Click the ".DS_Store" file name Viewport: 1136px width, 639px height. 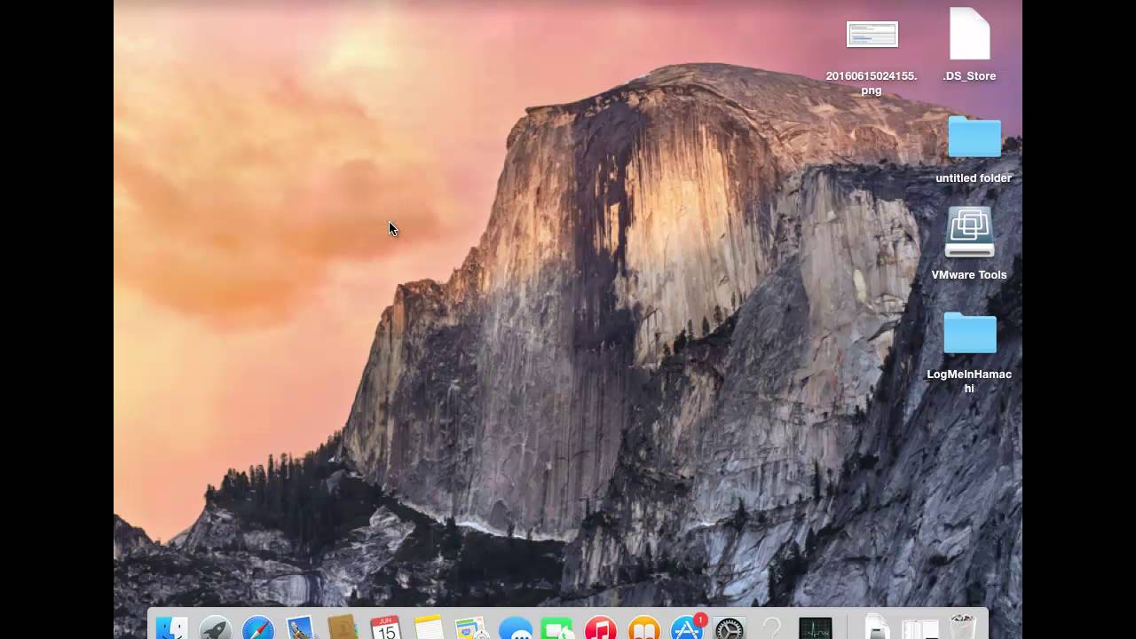point(969,76)
